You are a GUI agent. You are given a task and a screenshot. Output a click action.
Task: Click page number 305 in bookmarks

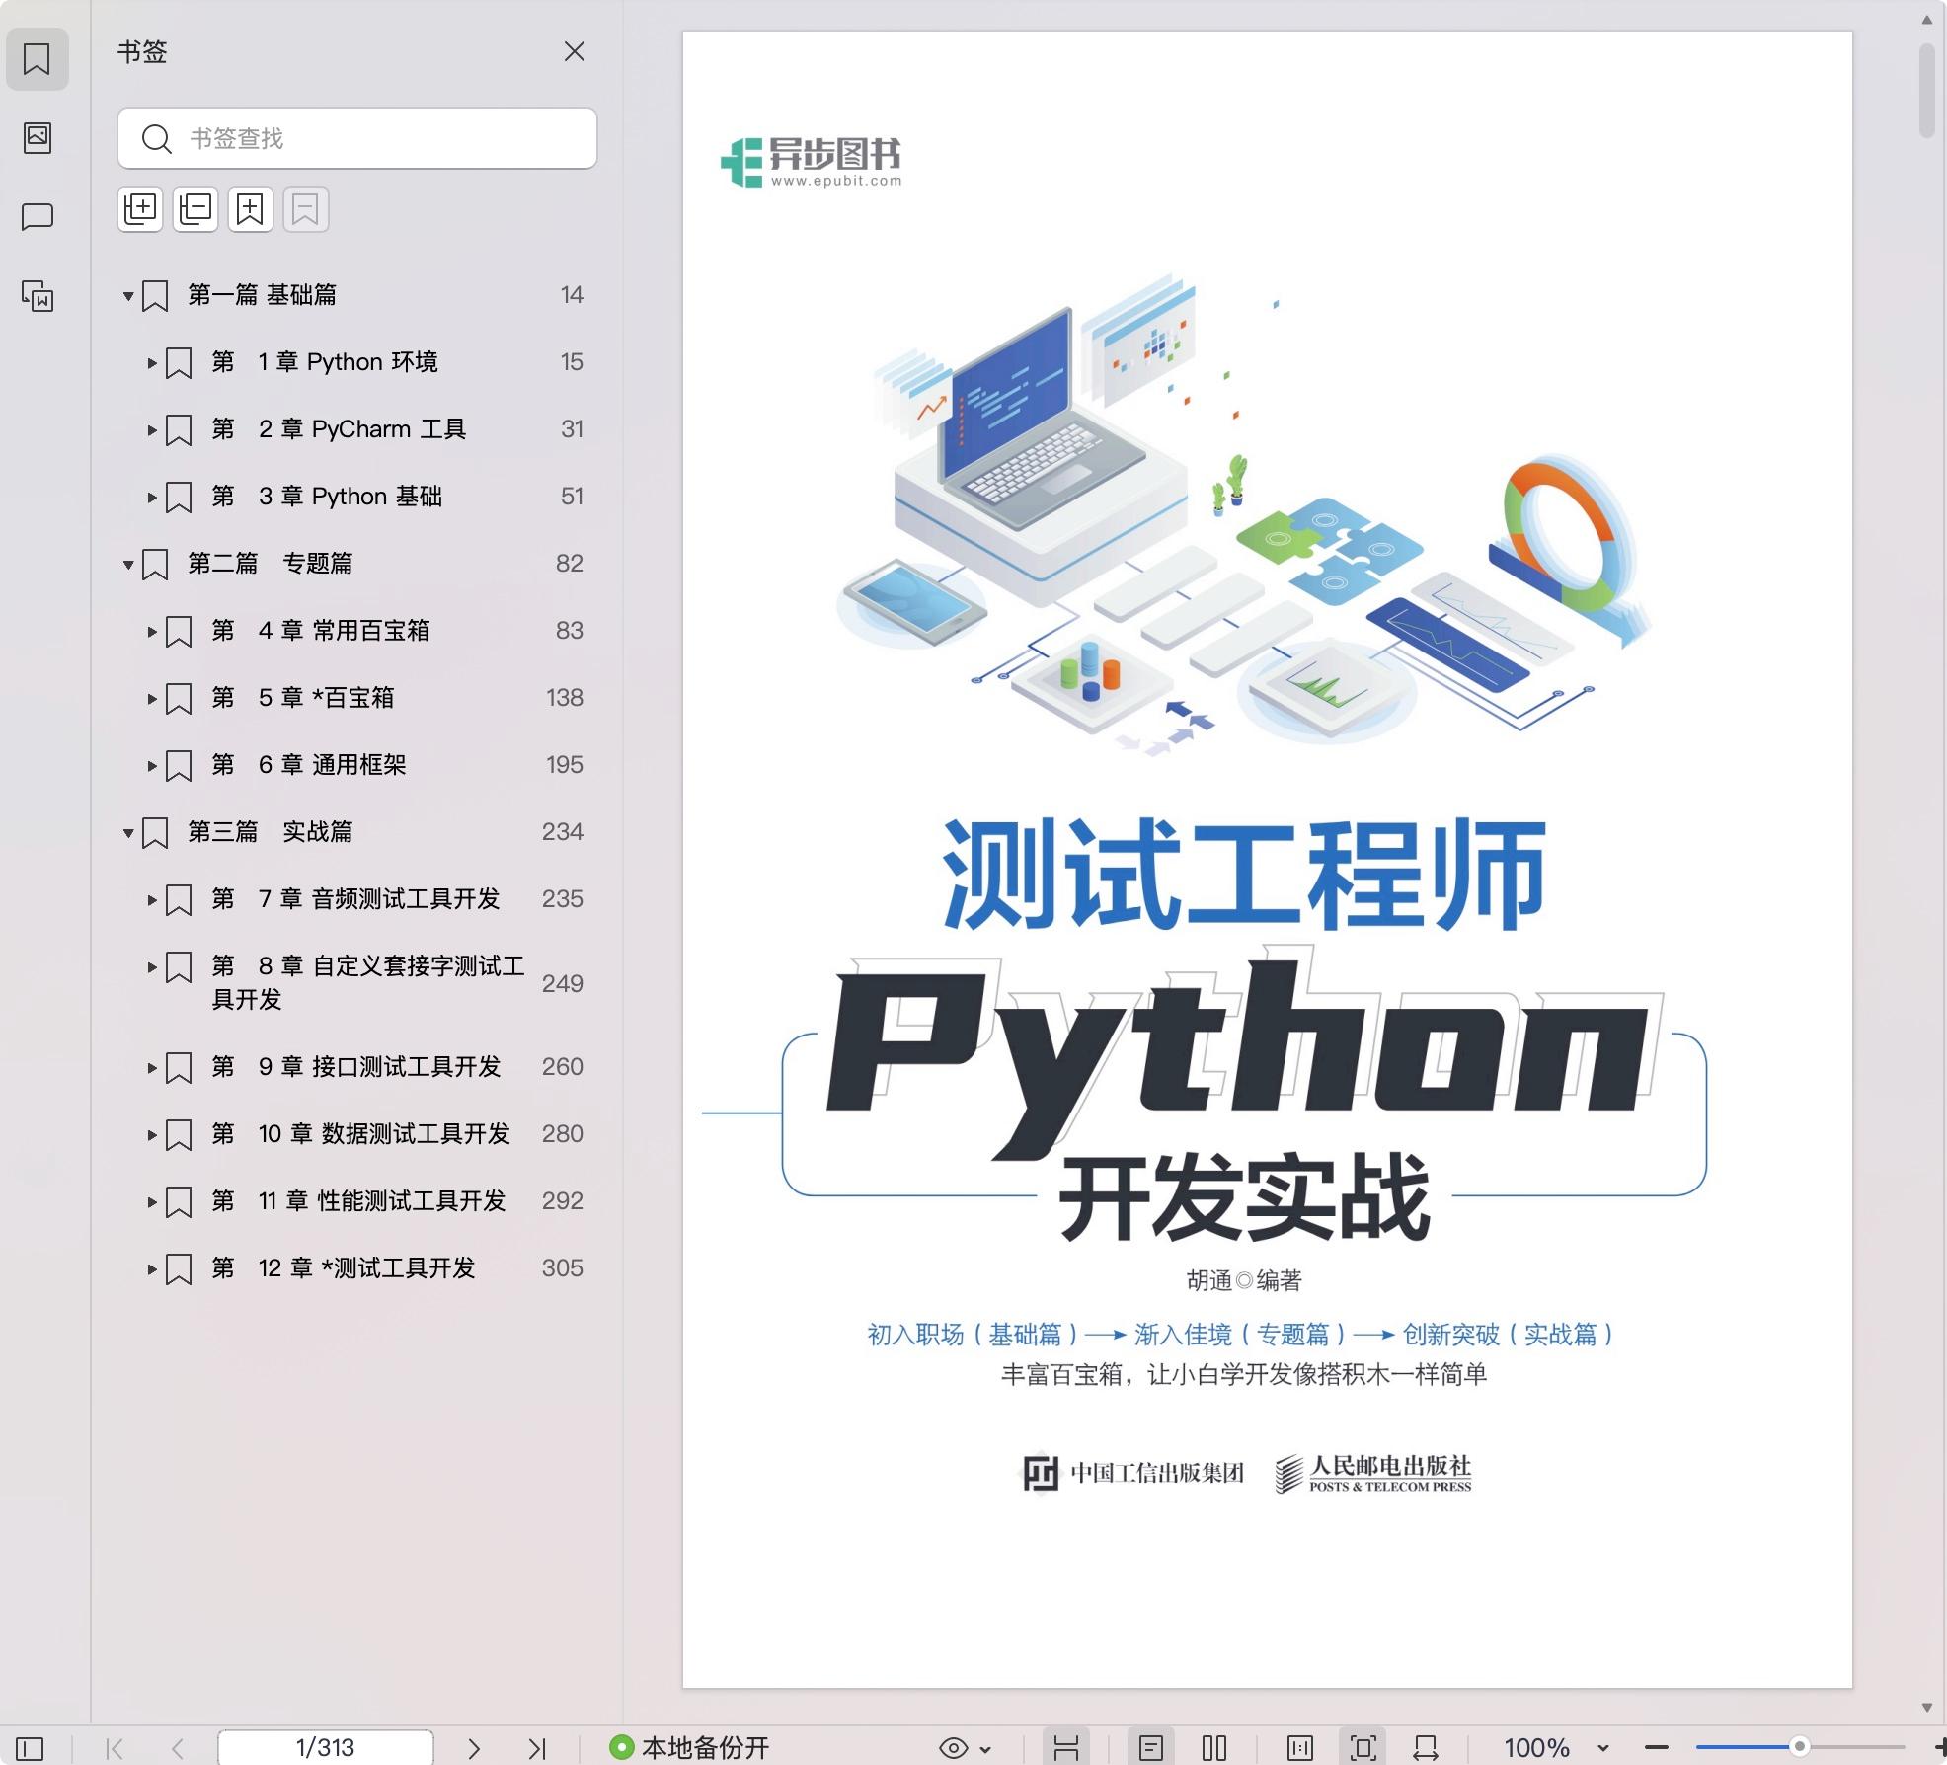click(x=562, y=1267)
